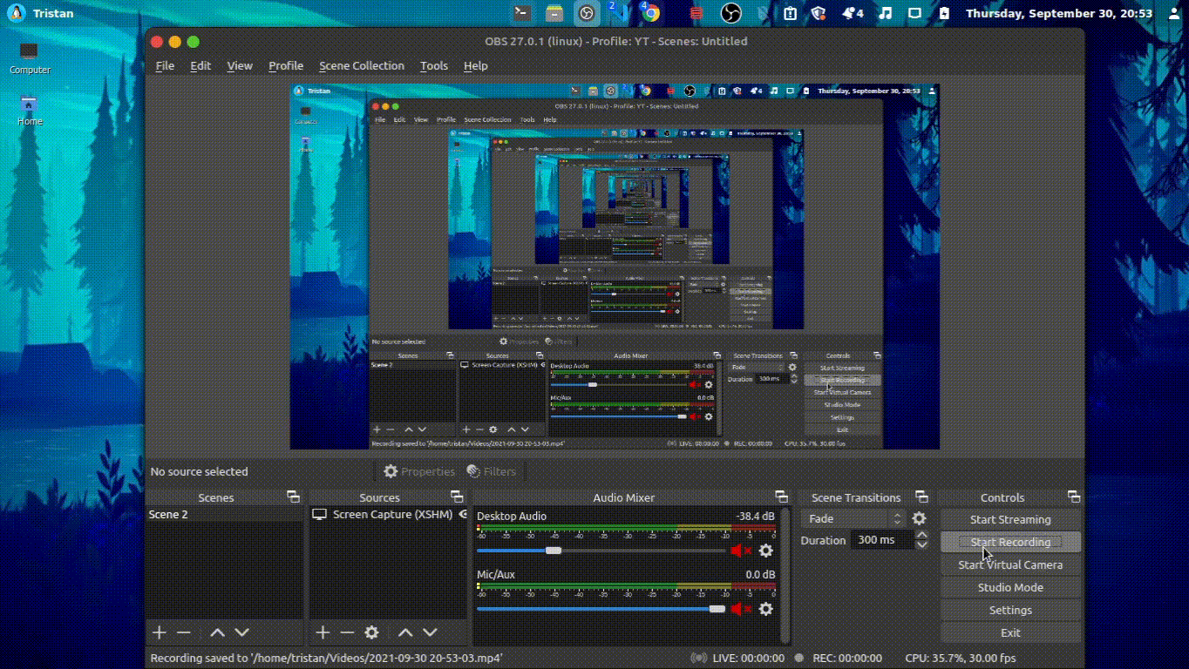The width and height of the screenshot is (1189, 669).
Task: Add a new scene with plus icon
Action: tap(159, 633)
